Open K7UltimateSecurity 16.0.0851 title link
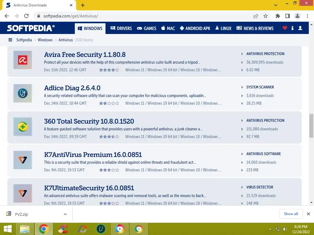This screenshot has height=235, width=314. (x=89, y=188)
